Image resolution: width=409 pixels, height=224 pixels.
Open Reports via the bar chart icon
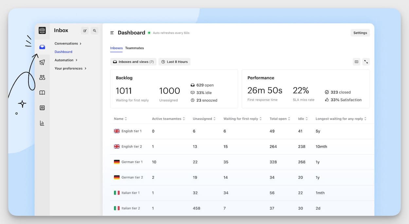pyautogui.click(x=42, y=123)
